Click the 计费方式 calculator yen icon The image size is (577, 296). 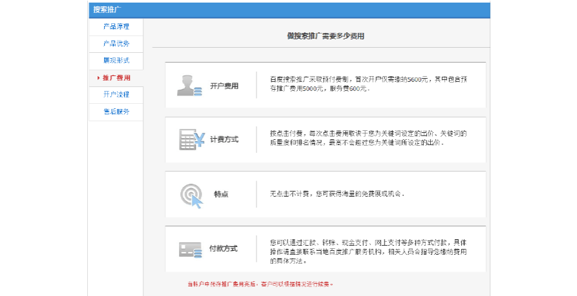pos(191,139)
